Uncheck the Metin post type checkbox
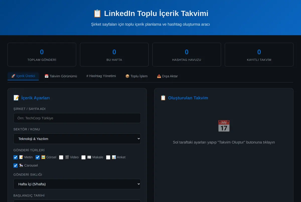 coord(16,157)
